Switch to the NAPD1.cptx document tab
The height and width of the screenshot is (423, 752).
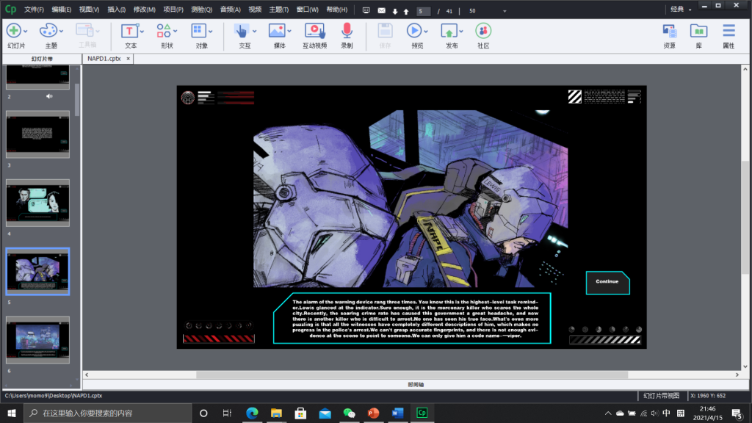(x=104, y=59)
